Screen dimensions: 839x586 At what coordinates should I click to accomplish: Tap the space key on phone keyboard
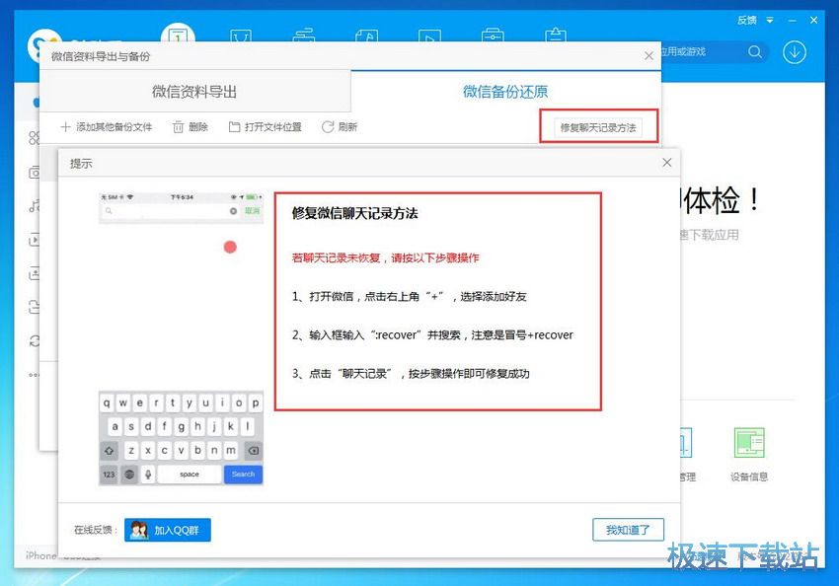[190, 475]
